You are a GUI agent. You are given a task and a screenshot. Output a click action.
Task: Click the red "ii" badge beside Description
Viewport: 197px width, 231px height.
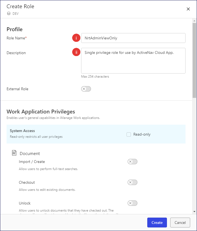(76, 52)
